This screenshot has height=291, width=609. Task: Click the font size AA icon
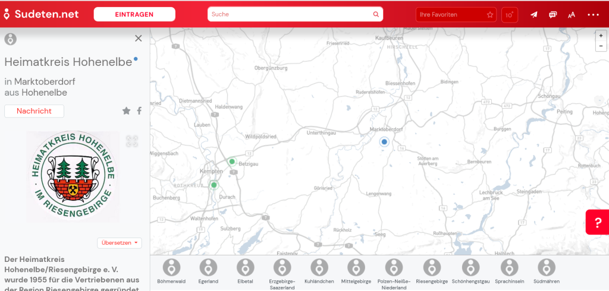(x=572, y=15)
